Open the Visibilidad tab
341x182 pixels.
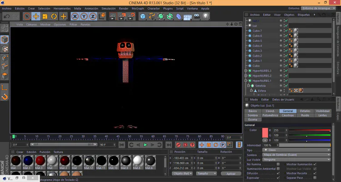click(323, 111)
